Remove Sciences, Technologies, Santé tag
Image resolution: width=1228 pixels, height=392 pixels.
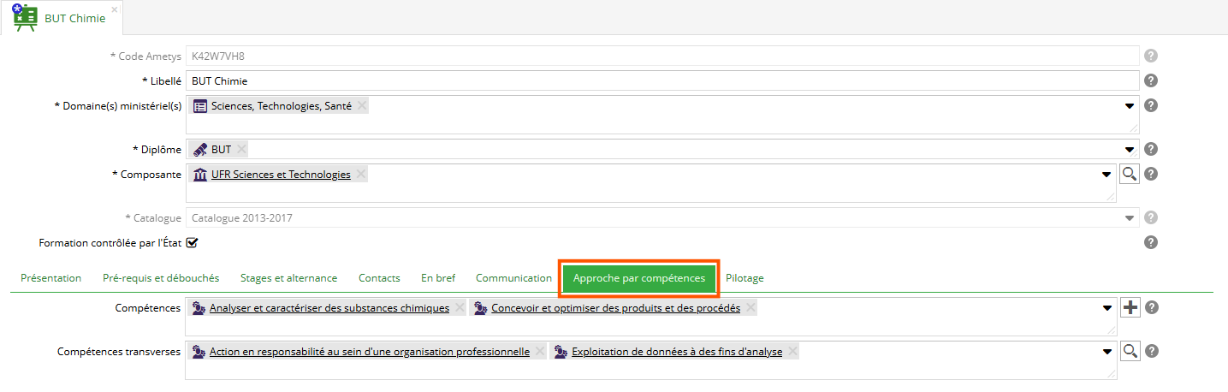[x=362, y=106]
